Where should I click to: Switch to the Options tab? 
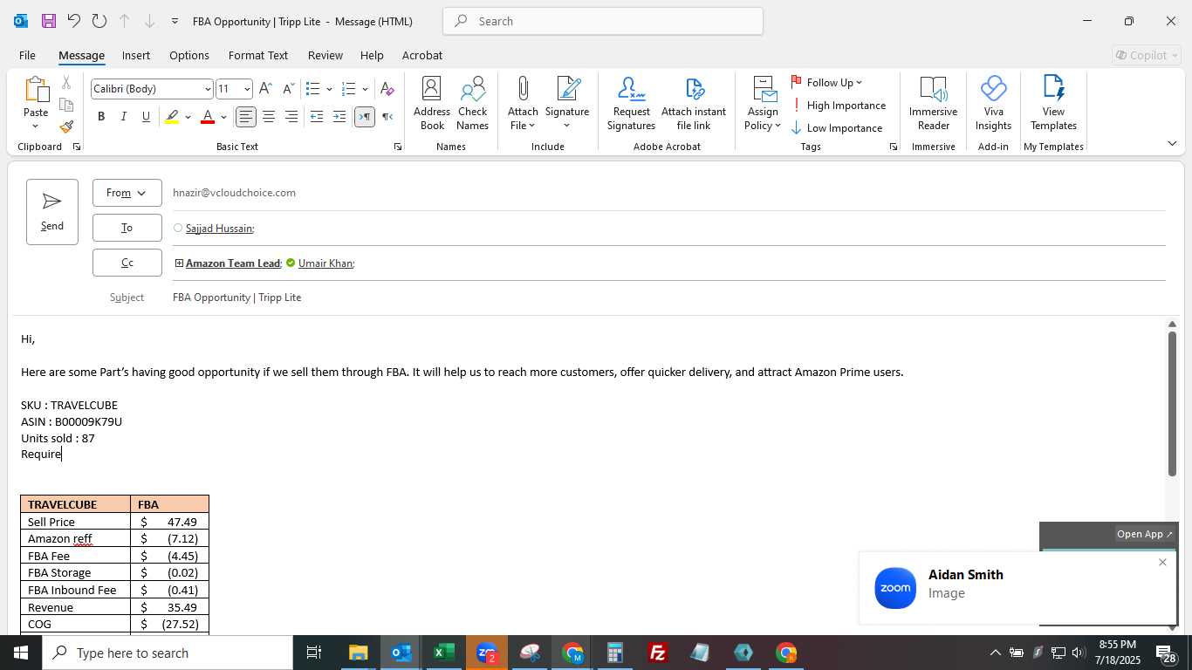click(x=189, y=55)
